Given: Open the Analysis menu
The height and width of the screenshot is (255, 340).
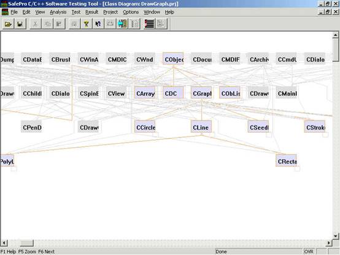Looking at the screenshot, I should point(58,12).
